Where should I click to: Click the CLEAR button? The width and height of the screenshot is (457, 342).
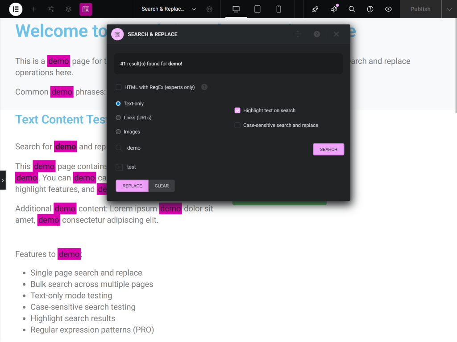[x=162, y=186]
